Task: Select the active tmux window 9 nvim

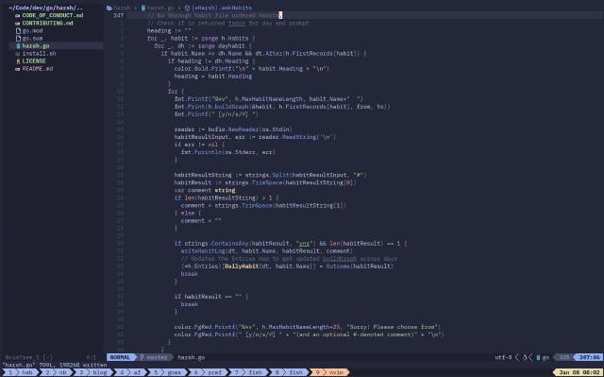Action: point(329,372)
